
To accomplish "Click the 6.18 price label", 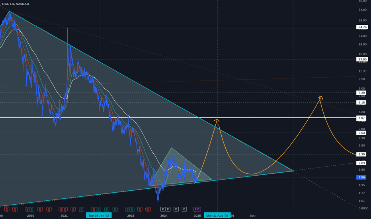I will pos(361,102).
